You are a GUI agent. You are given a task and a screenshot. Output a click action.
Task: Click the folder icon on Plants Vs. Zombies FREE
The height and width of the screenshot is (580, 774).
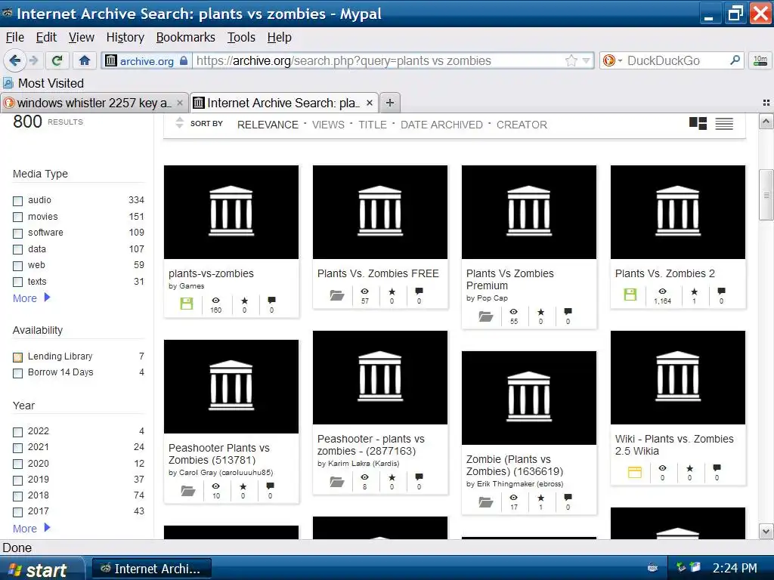coord(337,295)
